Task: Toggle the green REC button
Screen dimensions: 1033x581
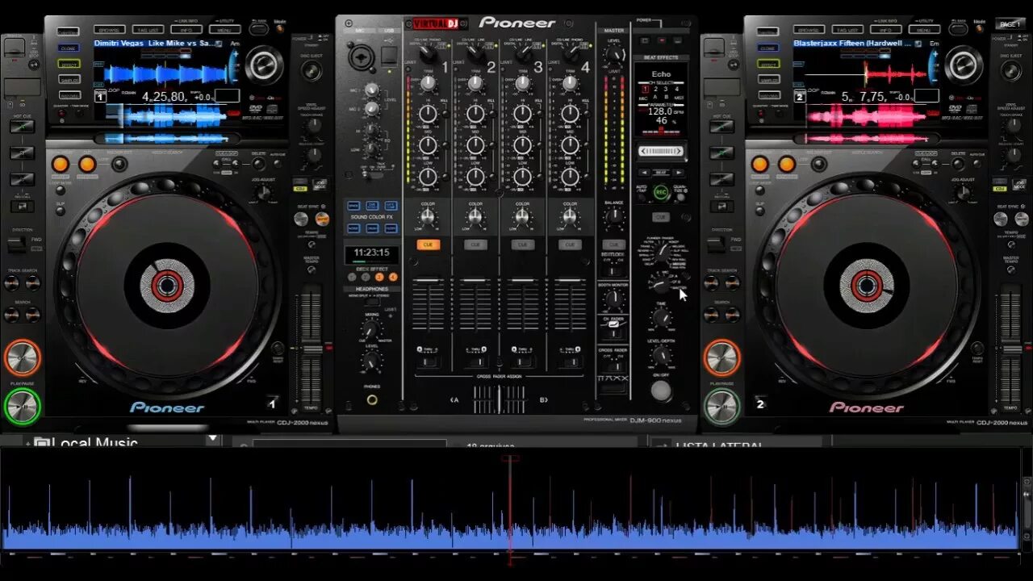Action: click(661, 192)
